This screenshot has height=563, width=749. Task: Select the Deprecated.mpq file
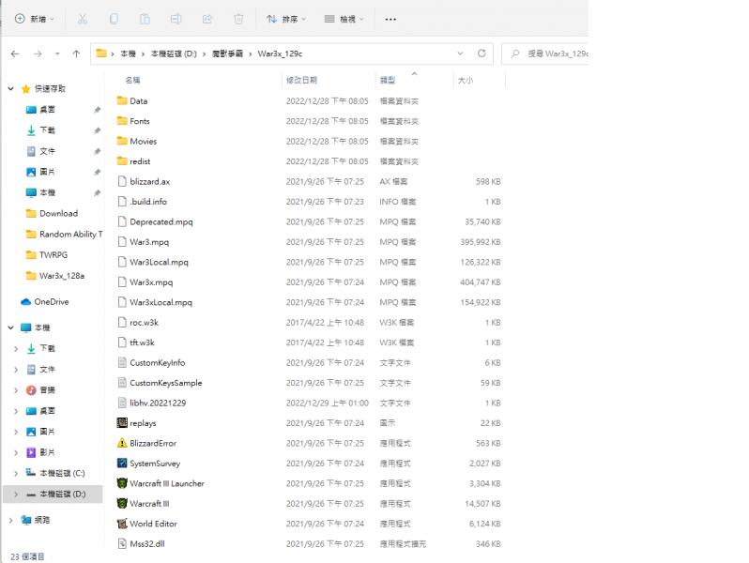coord(161,221)
